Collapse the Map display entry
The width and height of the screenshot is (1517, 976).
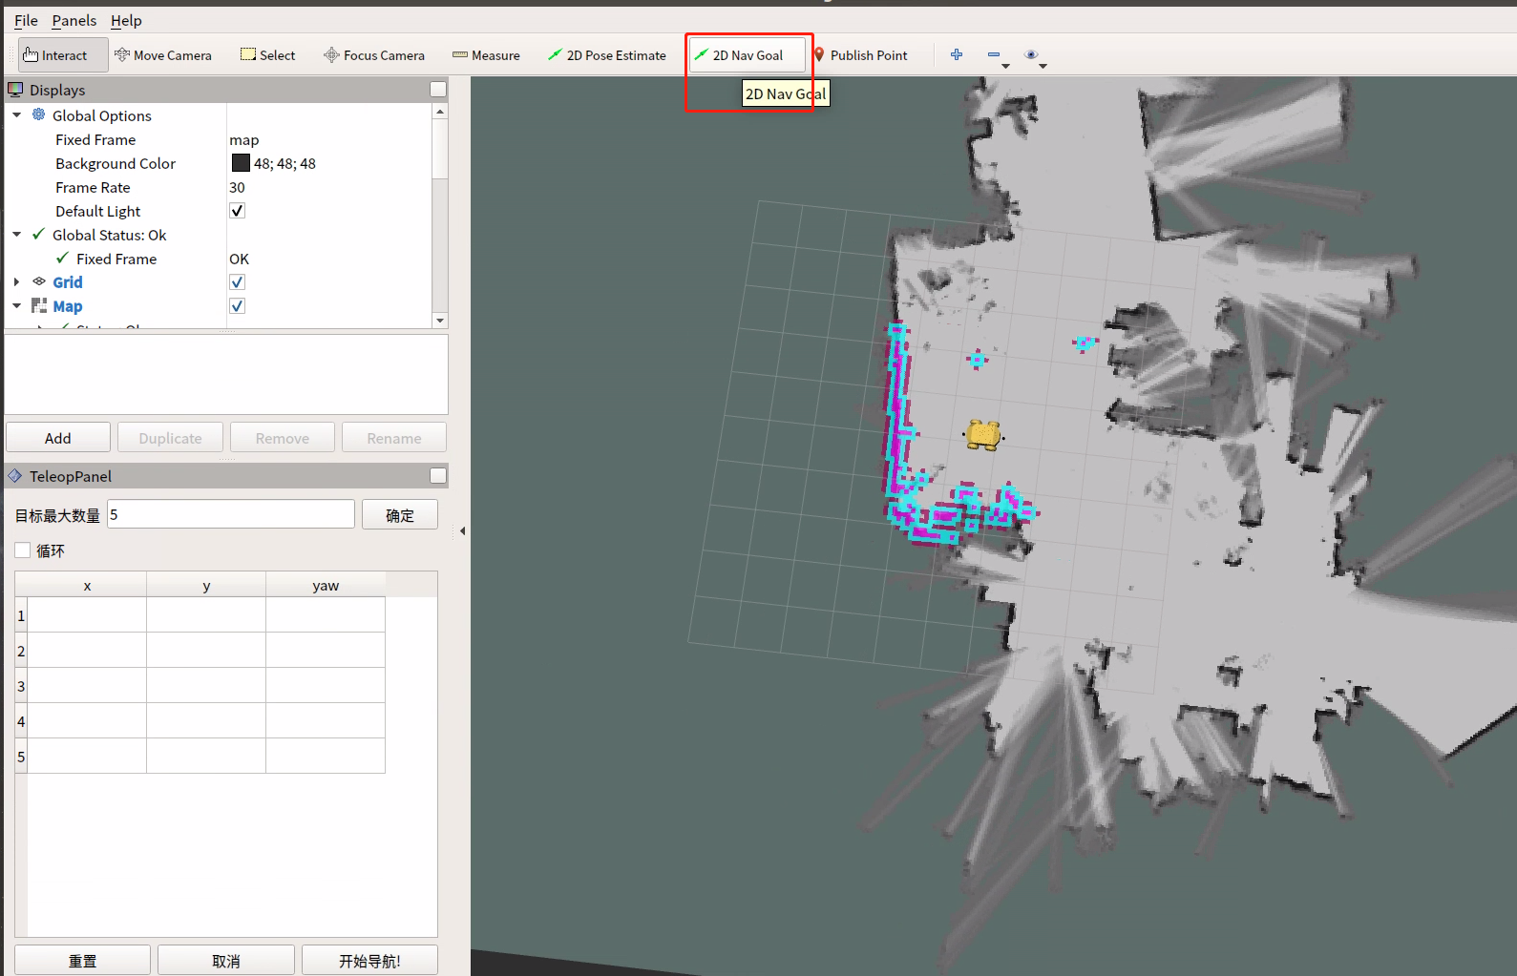pos(16,306)
